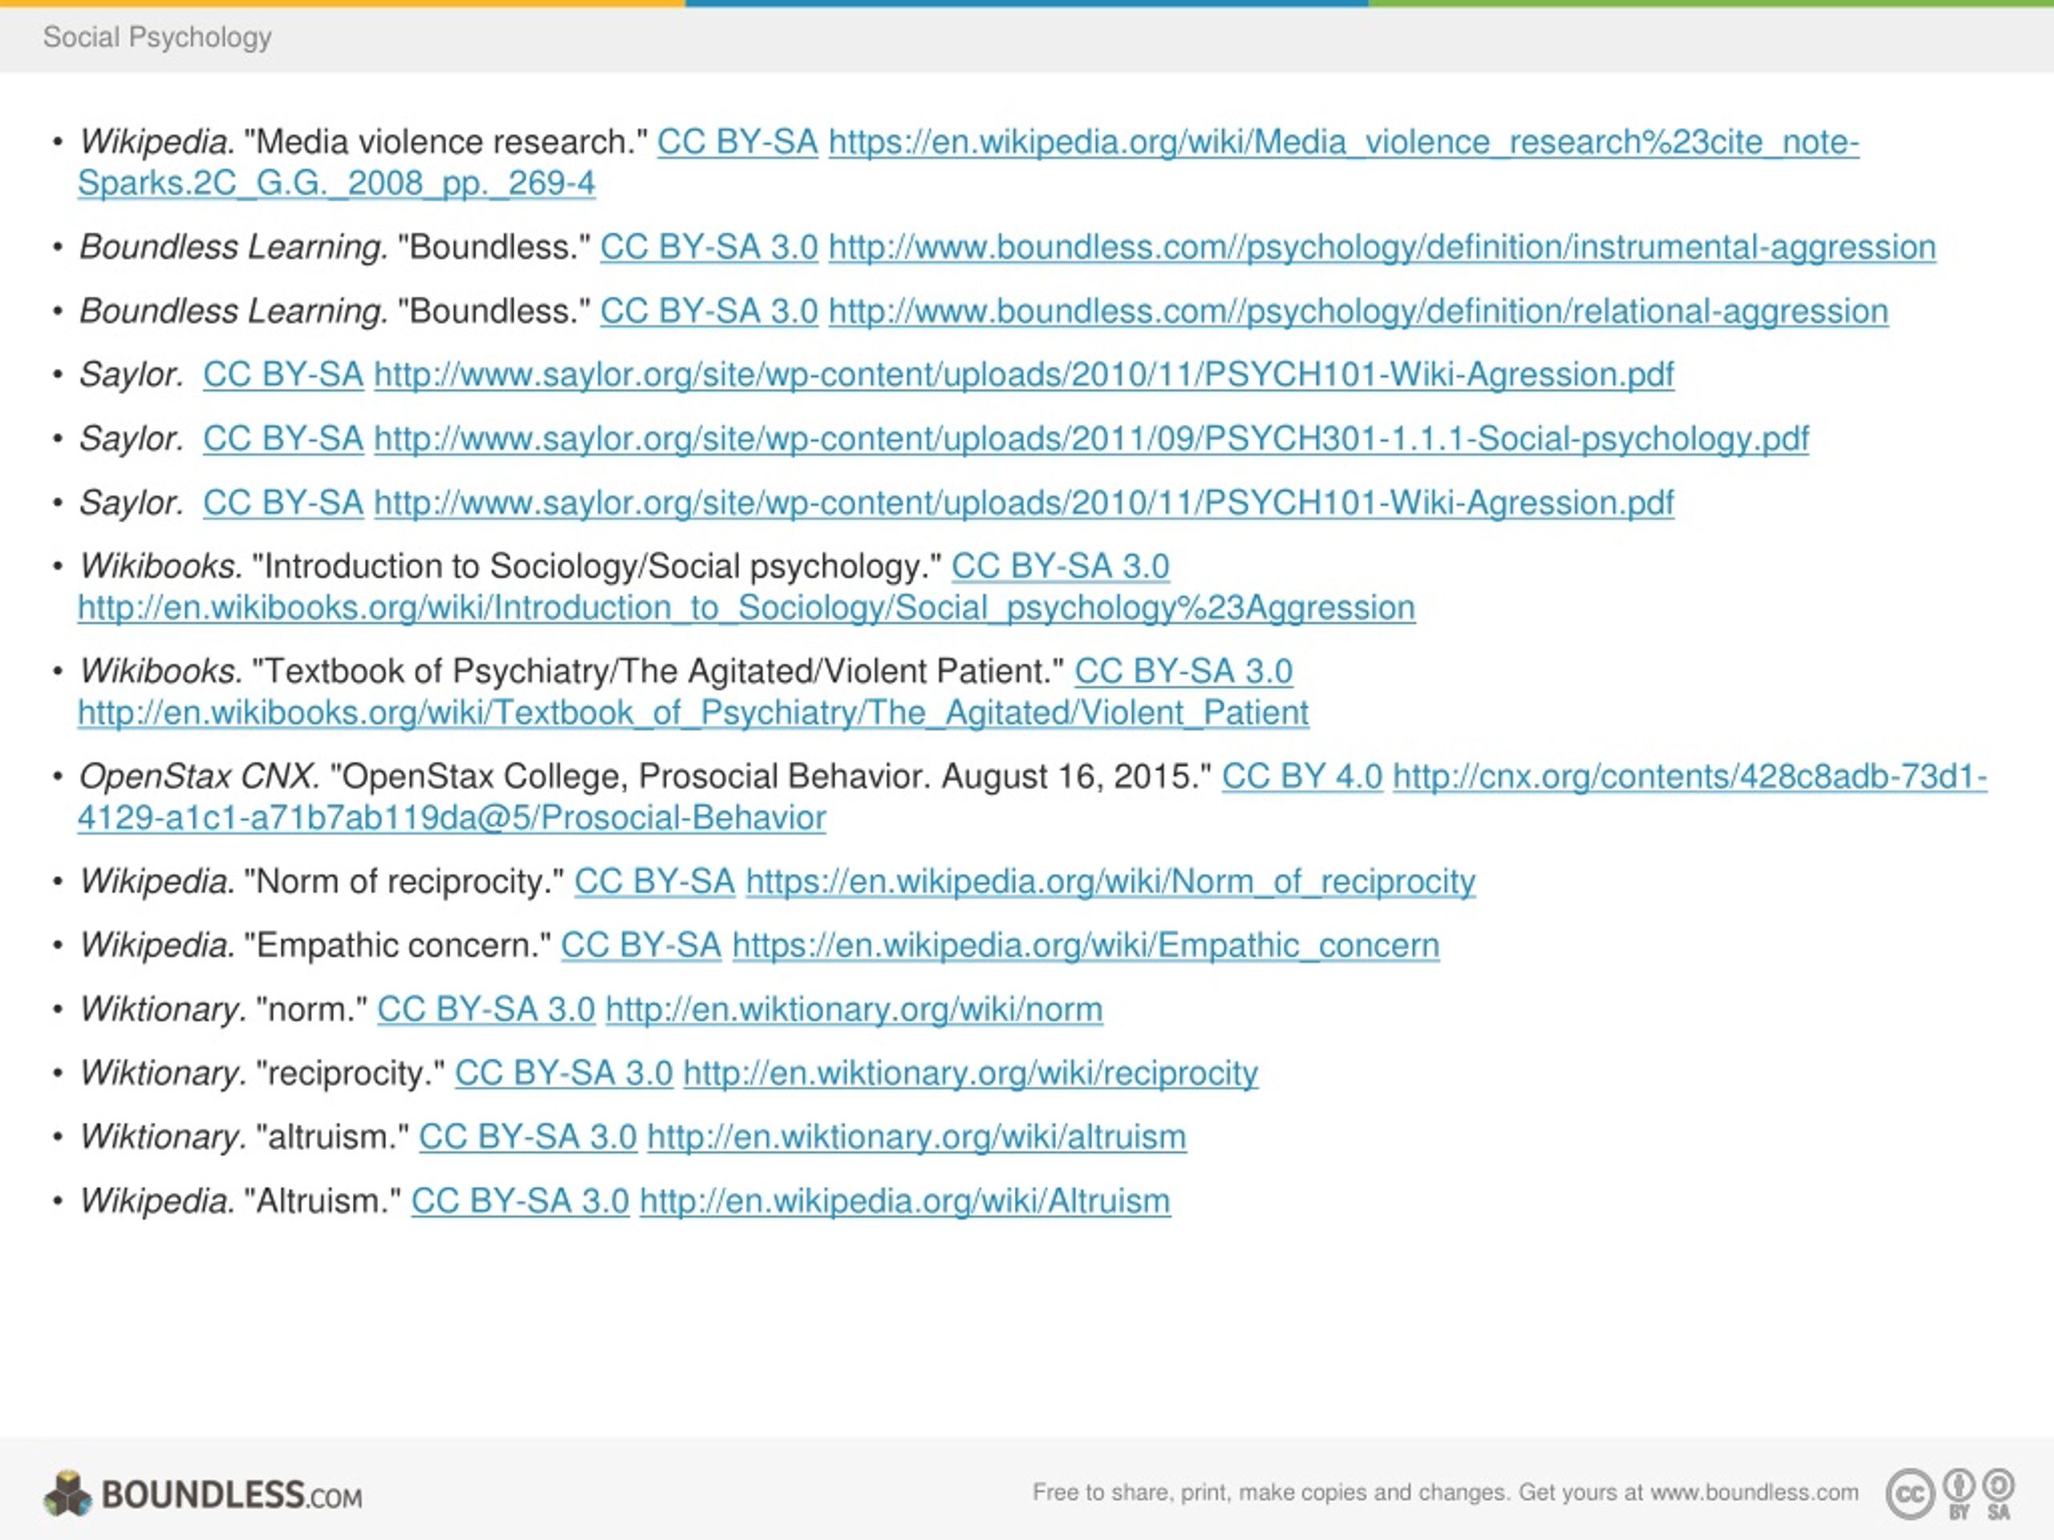Open the instrumental-aggression Boundless definition link
Image resolution: width=2054 pixels, height=1540 pixels.
[x=1382, y=248]
